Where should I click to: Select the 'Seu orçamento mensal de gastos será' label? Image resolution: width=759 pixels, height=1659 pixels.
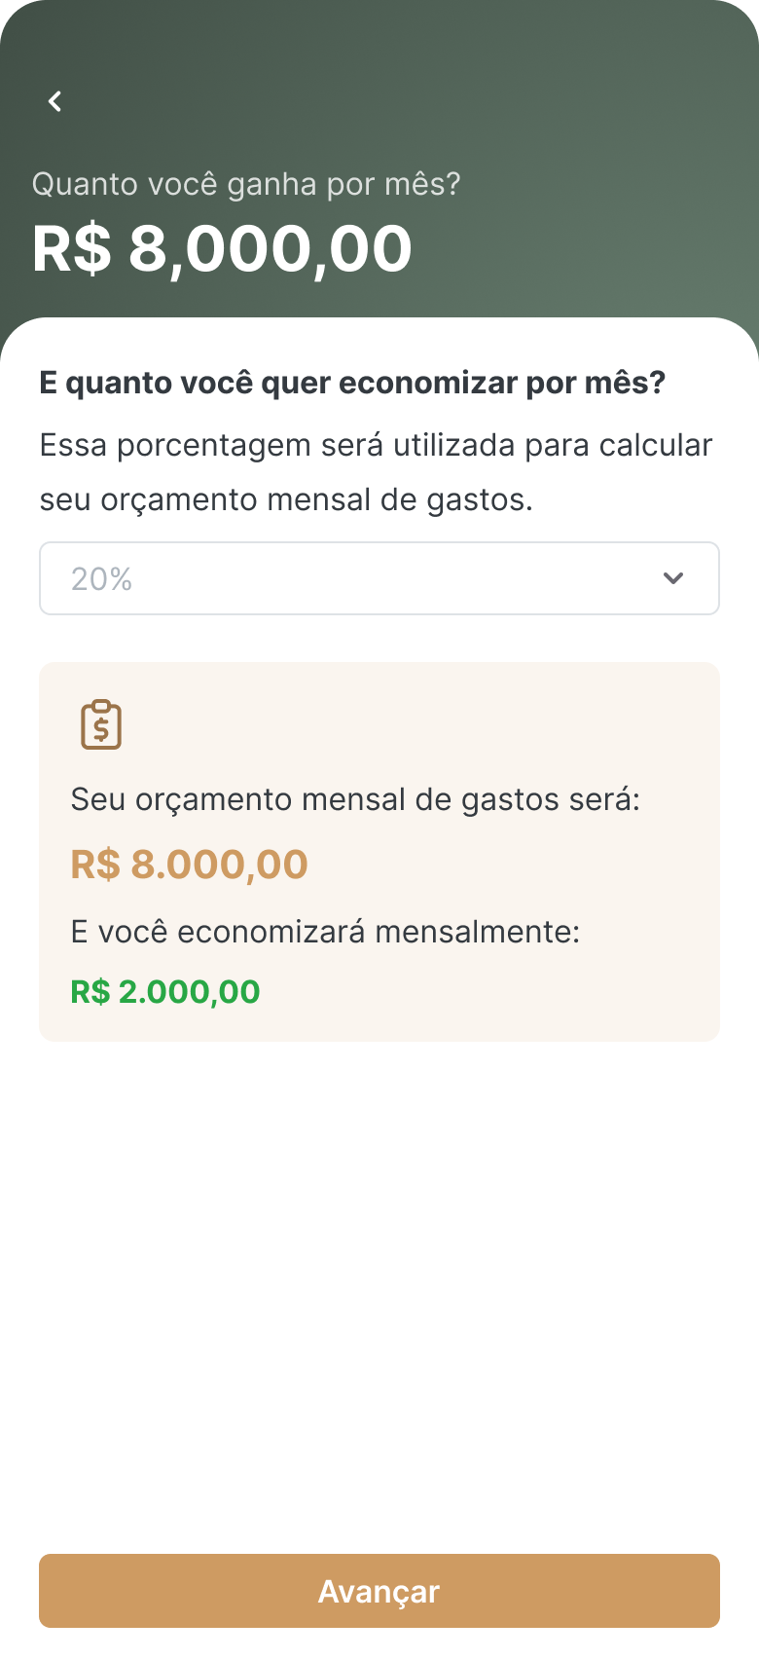click(x=355, y=800)
